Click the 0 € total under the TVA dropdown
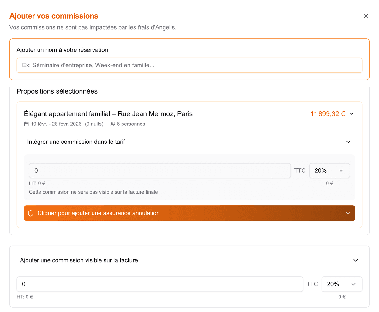379x312 pixels. point(329,183)
